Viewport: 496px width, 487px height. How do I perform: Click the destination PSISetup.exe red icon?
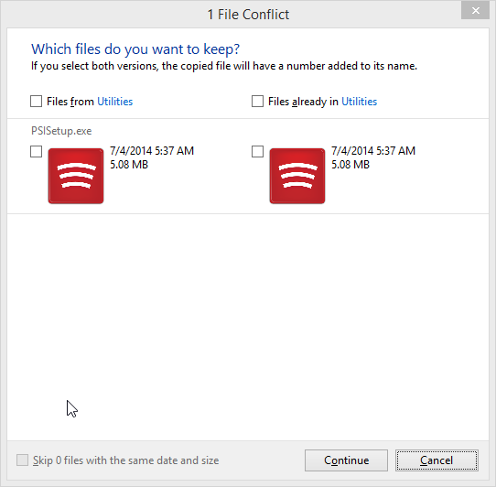point(297,176)
